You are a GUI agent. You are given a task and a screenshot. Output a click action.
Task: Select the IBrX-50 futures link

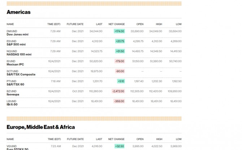(x=12, y=105)
